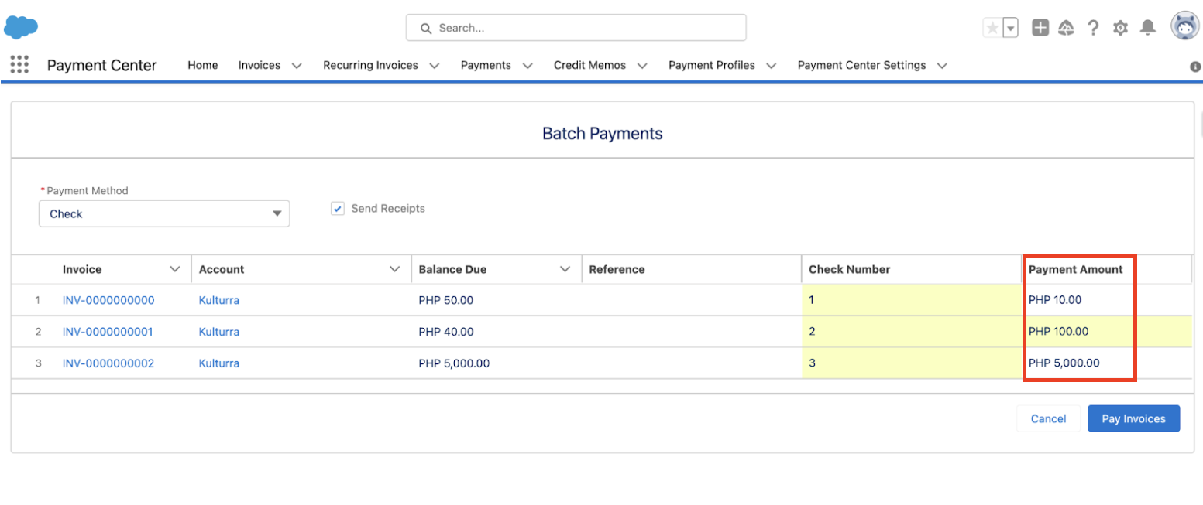Click the Favorites star icon
The image size is (1203, 505).
click(992, 28)
